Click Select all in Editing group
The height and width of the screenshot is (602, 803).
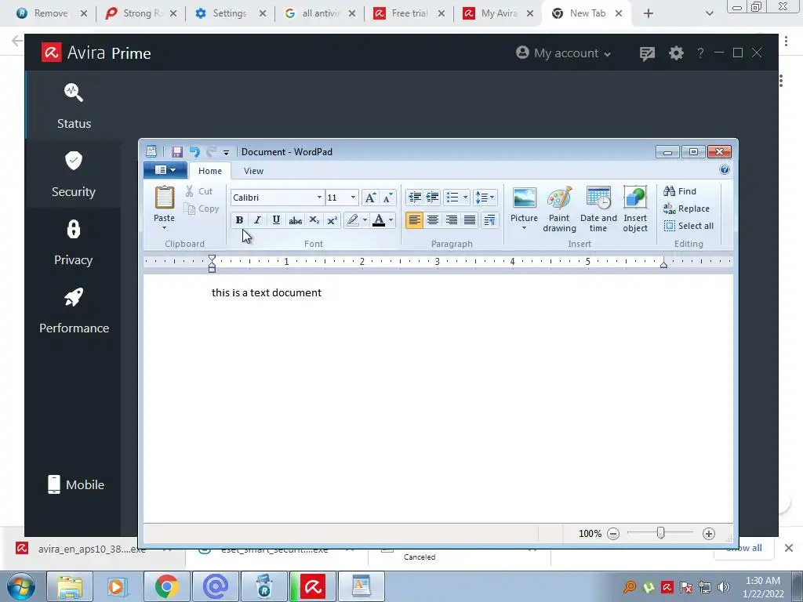coord(689,226)
